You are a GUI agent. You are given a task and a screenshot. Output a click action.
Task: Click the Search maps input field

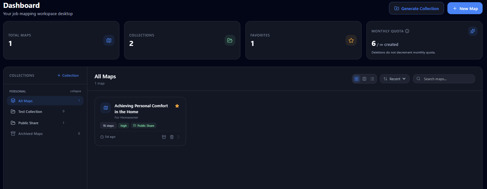click(x=444, y=79)
